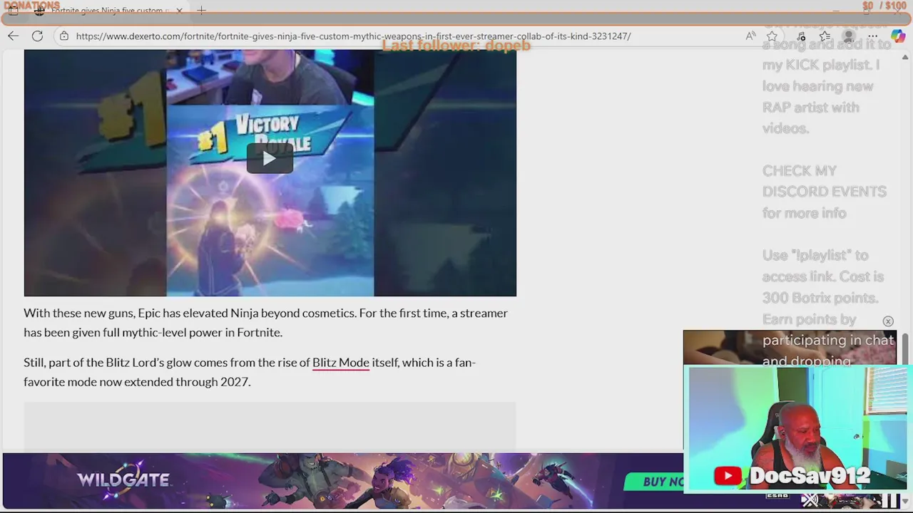Open tab actions menu icon

14,11
